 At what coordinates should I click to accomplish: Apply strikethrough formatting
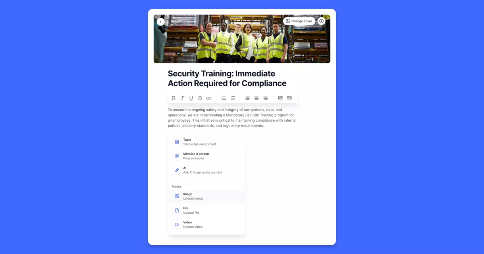200,98
